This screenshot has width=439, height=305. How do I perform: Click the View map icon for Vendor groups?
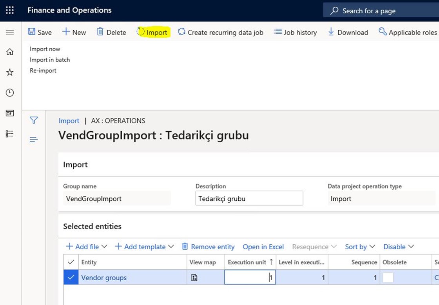click(x=194, y=278)
